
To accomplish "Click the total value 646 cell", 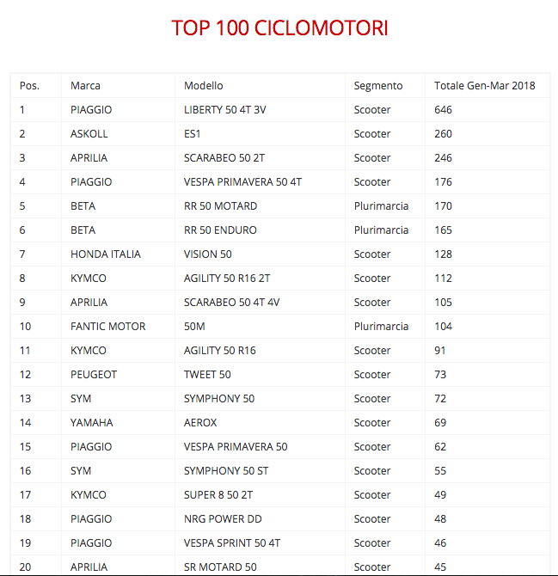I will tap(444, 110).
